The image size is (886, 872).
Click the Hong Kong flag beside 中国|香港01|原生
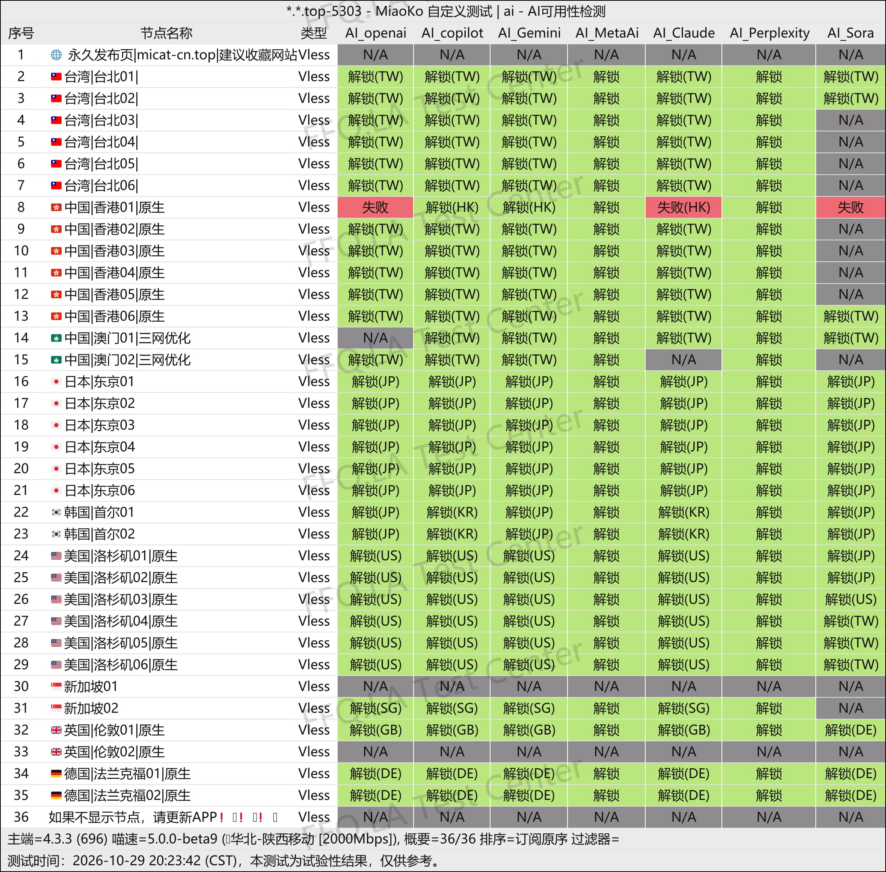56,207
